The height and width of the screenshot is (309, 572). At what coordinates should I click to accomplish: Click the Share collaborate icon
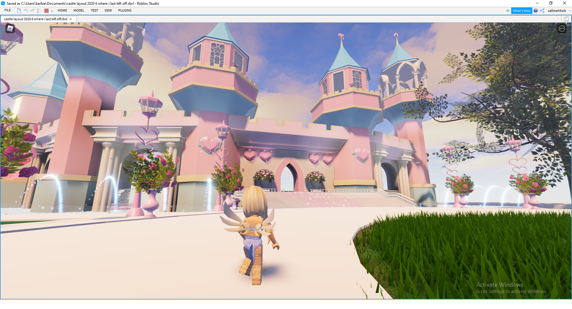[542, 11]
